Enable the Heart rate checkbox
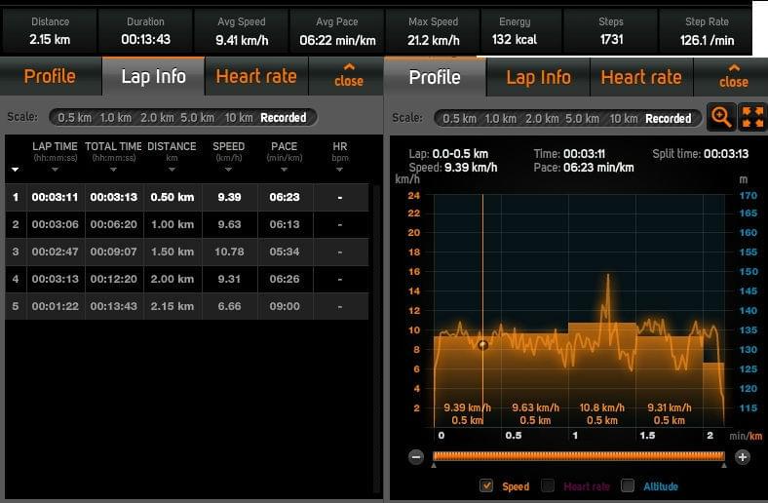 (548, 485)
